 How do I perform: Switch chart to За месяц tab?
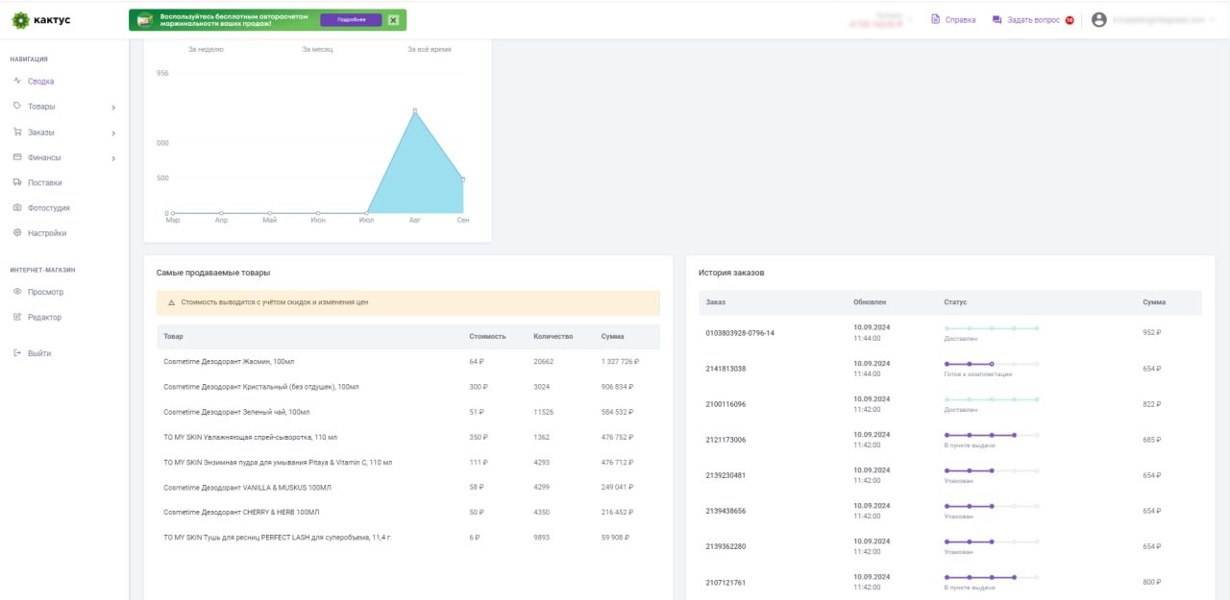(317, 49)
